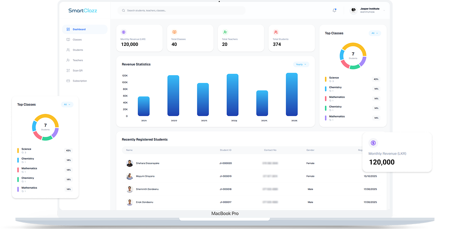Click the Total Teachers icon
This screenshot has width=453, height=229.
225,32
